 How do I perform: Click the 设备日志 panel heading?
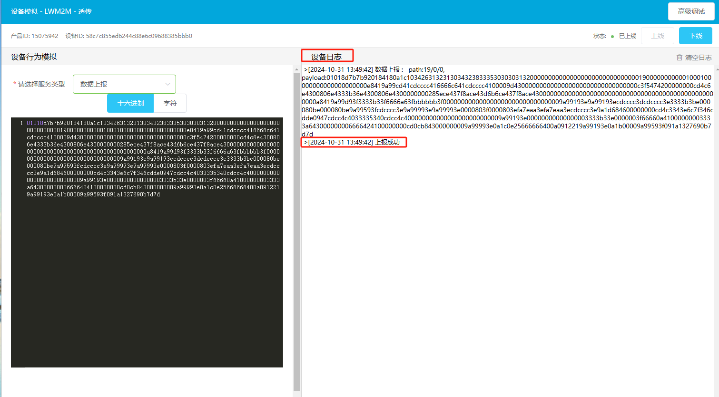[326, 57]
